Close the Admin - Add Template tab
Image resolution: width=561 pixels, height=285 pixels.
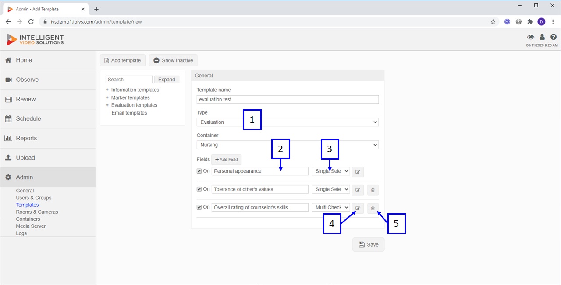[84, 9]
